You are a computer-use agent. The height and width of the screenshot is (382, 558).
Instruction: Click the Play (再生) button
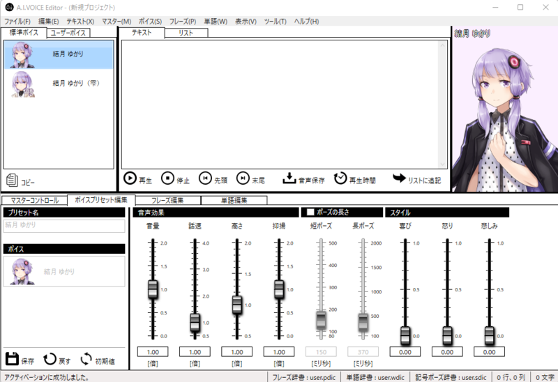point(137,178)
